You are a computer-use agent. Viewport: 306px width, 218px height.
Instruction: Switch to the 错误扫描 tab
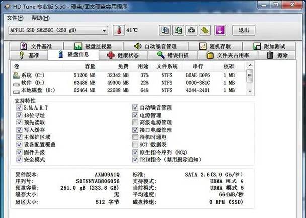click(x=173, y=55)
